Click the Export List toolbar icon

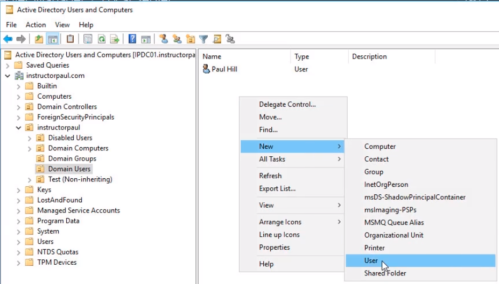[115, 39]
